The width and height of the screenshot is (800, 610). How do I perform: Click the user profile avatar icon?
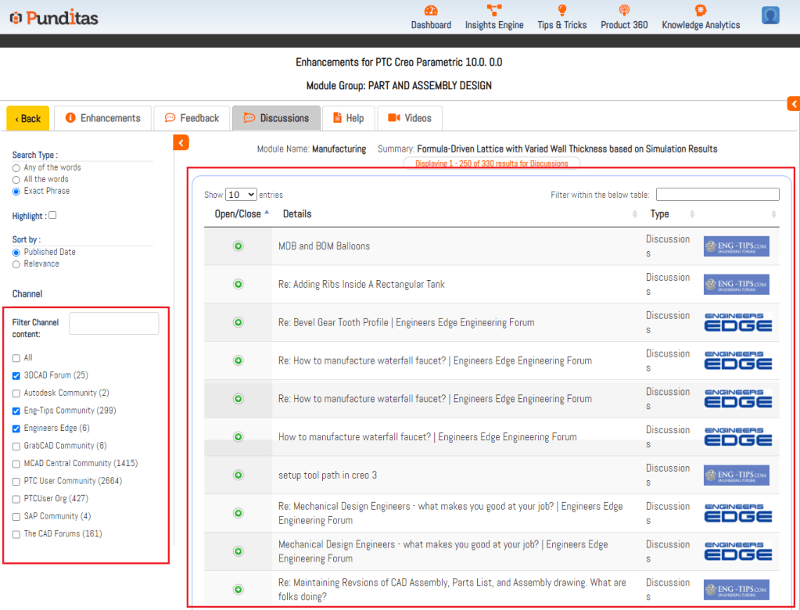click(x=770, y=16)
